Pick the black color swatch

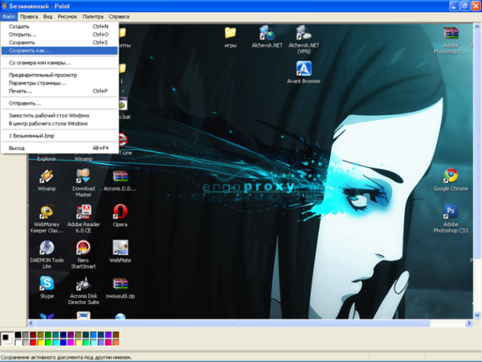(x=18, y=335)
